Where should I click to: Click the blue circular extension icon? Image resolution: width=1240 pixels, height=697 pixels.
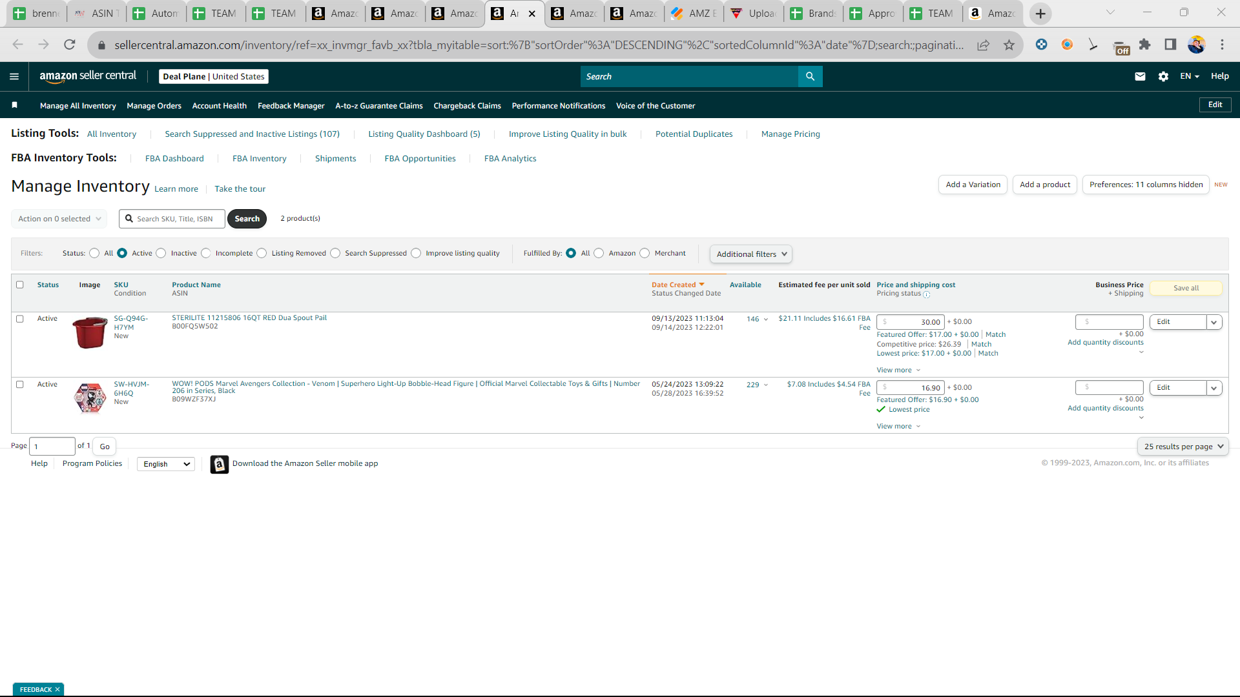(x=1041, y=45)
